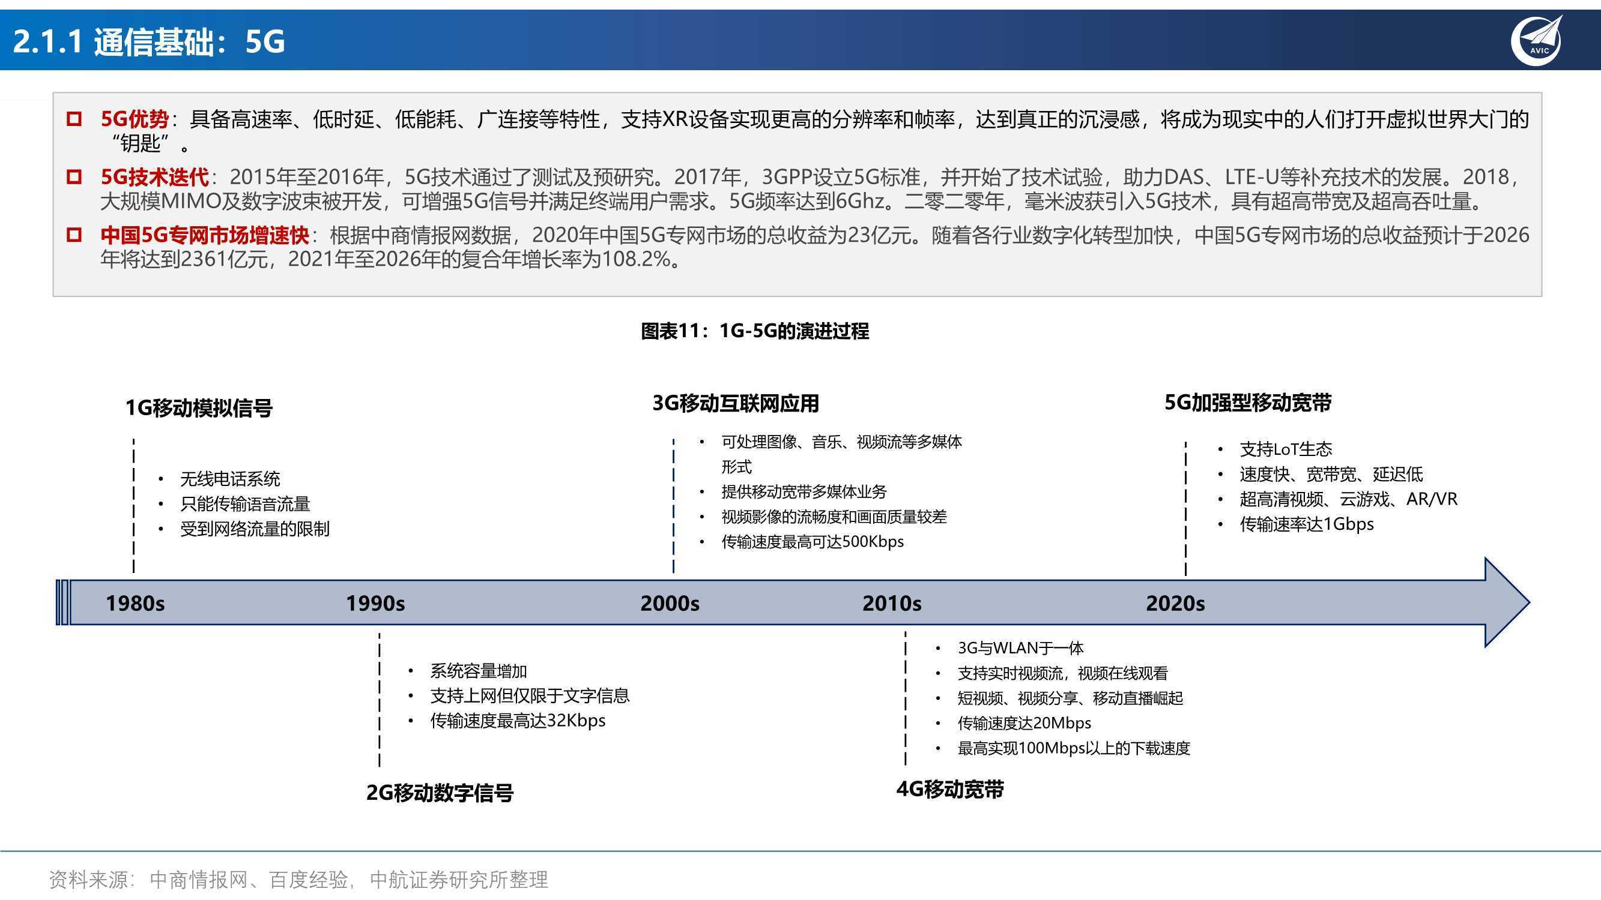Click the '1G移动模拟信号' heading

pyautogui.click(x=199, y=408)
